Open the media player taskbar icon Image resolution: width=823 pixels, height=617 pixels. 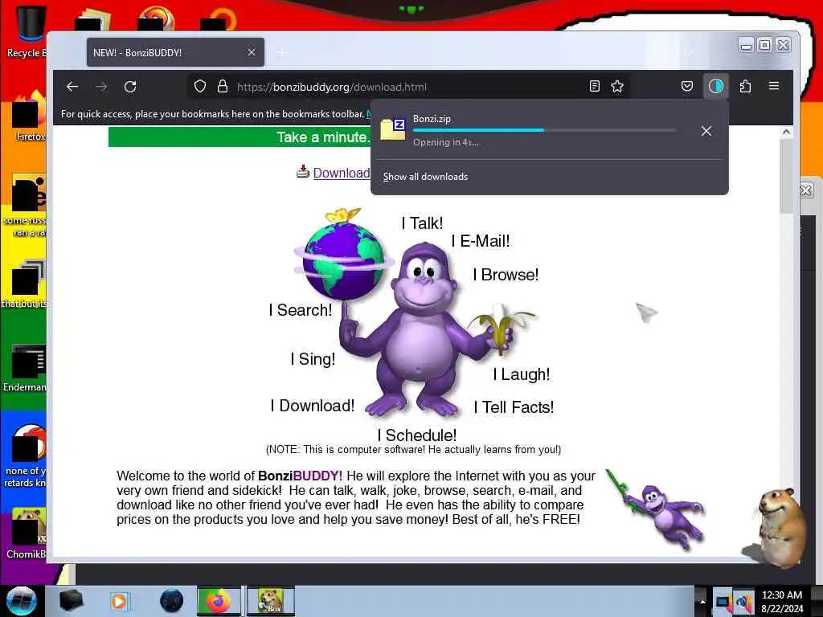pos(119,601)
